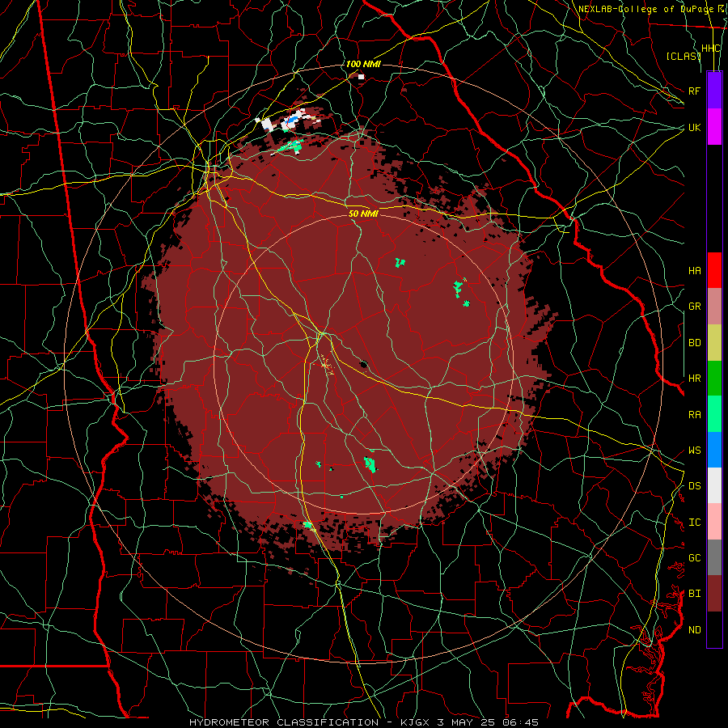Click the BD label in the legend

pos(694,343)
